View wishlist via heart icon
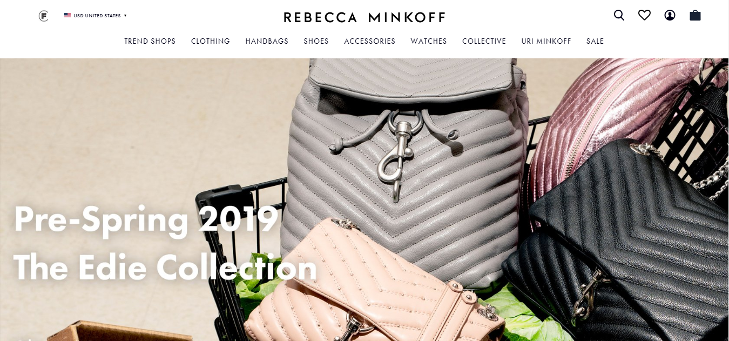Image resolution: width=729 pixels, height=341 pixels. (644, 15)
